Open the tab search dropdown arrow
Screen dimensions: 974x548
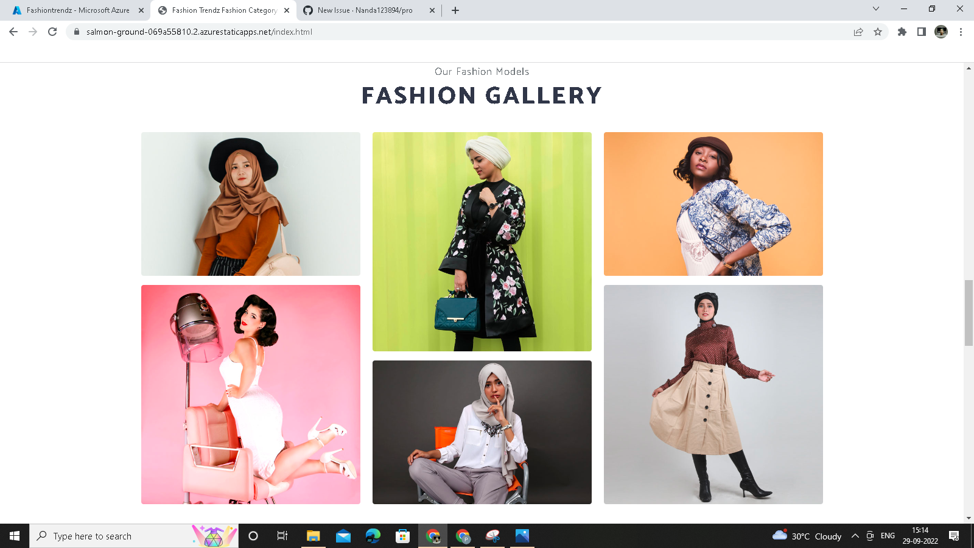coord(875,10)
